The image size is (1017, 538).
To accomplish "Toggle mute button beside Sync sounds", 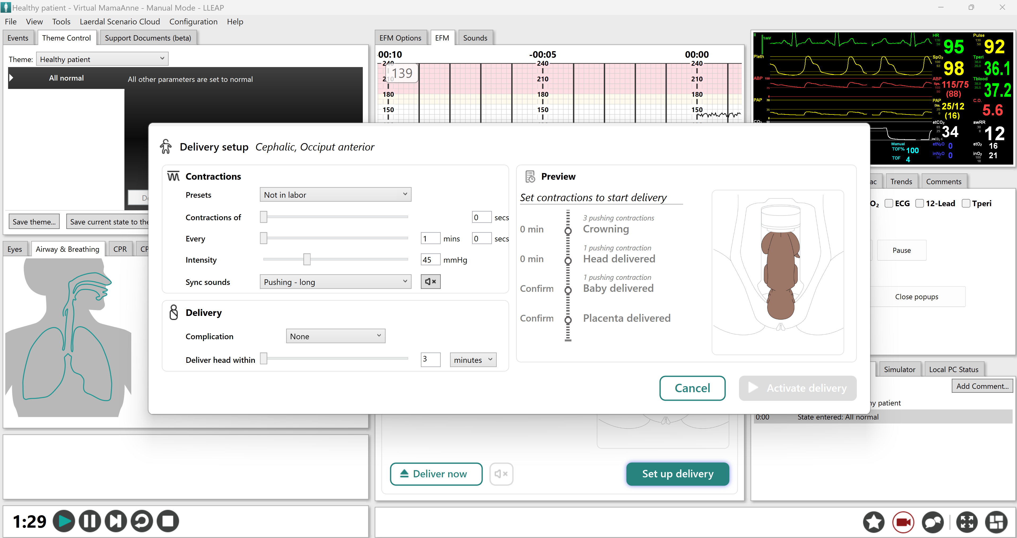I will pyautogui.click(x=430, y=282).
